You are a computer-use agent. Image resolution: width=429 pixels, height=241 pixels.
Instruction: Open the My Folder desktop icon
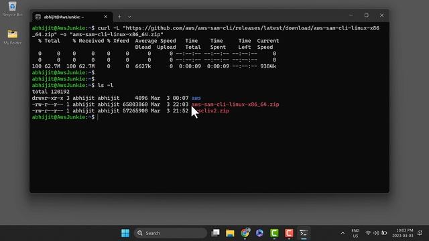coord(12,37)
